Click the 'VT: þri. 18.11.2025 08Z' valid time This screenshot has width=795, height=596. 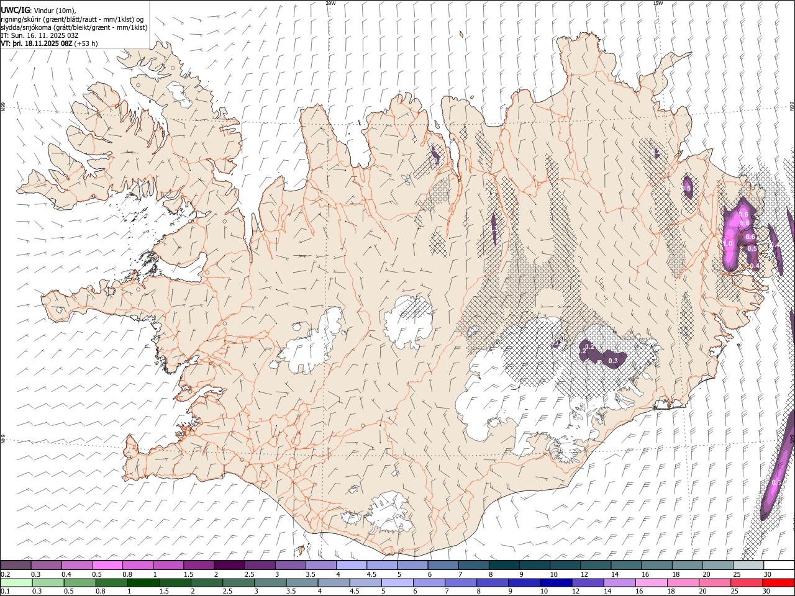[x=37, y=44]
